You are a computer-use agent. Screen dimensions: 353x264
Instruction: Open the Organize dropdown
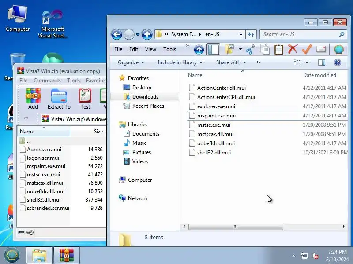(x=131, y=62)
